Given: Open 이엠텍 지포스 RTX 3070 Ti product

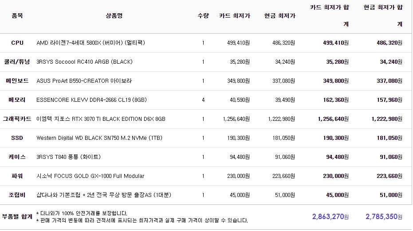Looking at the screenshot, I should point(101,119).
